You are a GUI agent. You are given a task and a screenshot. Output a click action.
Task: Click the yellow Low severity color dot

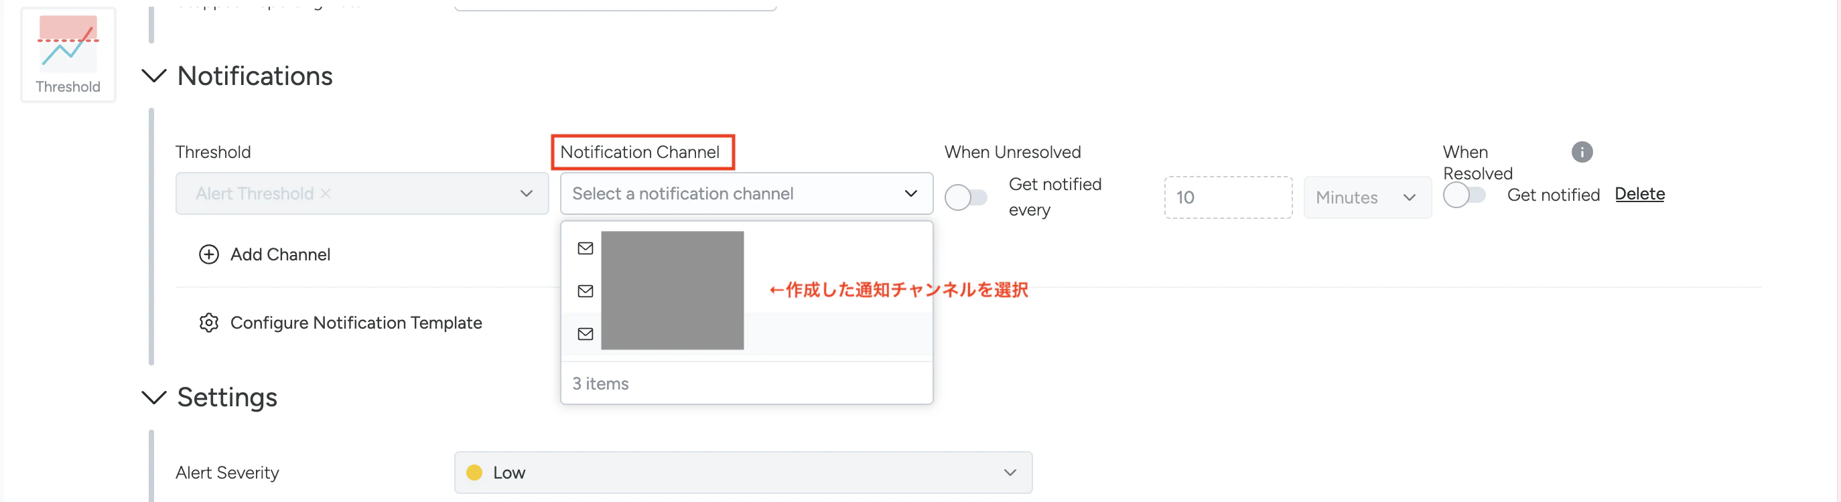[x=474, y=473]
